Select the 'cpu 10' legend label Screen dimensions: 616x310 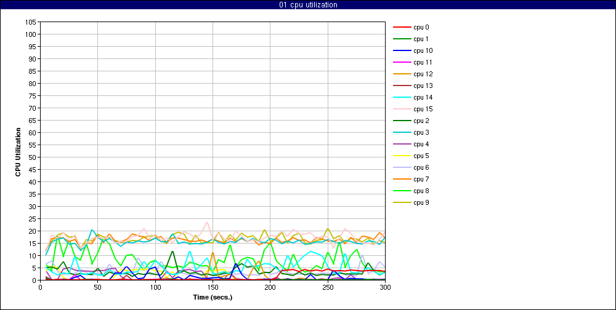tap(423, 51)
